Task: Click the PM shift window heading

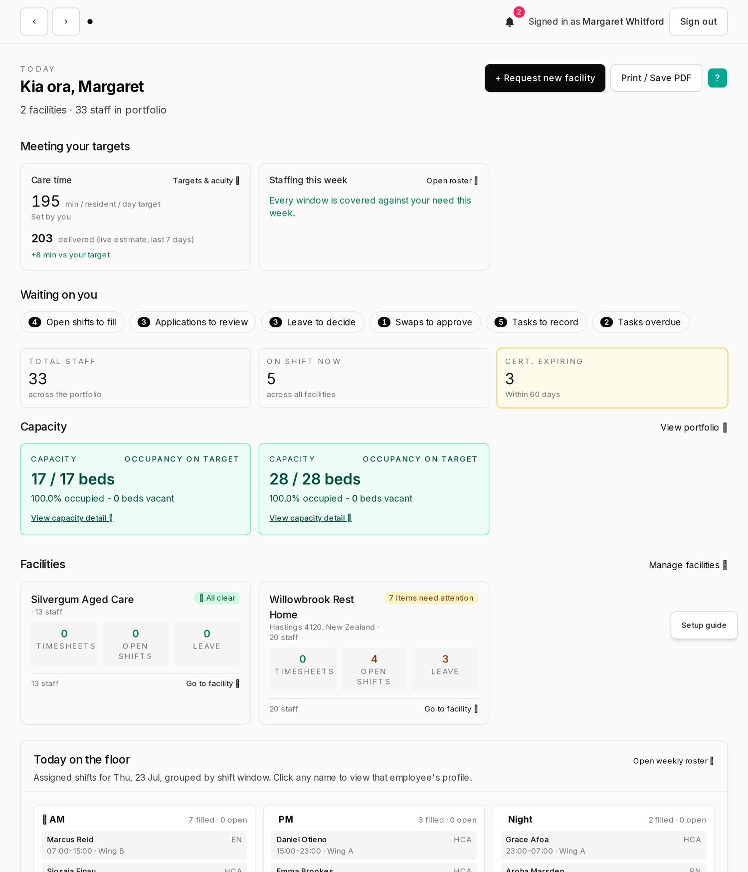Action: pos(286,819)
